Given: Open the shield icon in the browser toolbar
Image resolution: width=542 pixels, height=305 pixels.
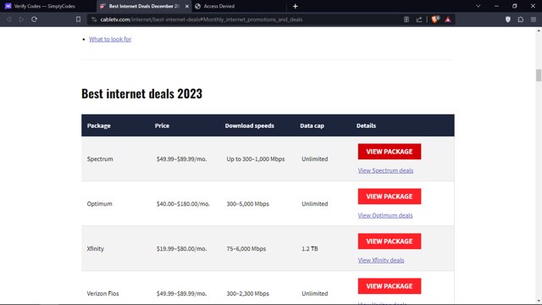Looking at the screenshot, I should (x=508, y=19).
